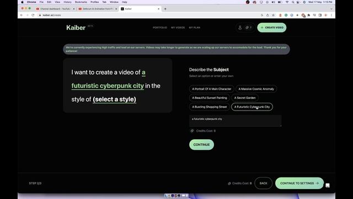This screenshot has width=353, height=199.
Task: Close the Deforum AI Animation tab
Action: pyautogui.click(x=116, y=9)
